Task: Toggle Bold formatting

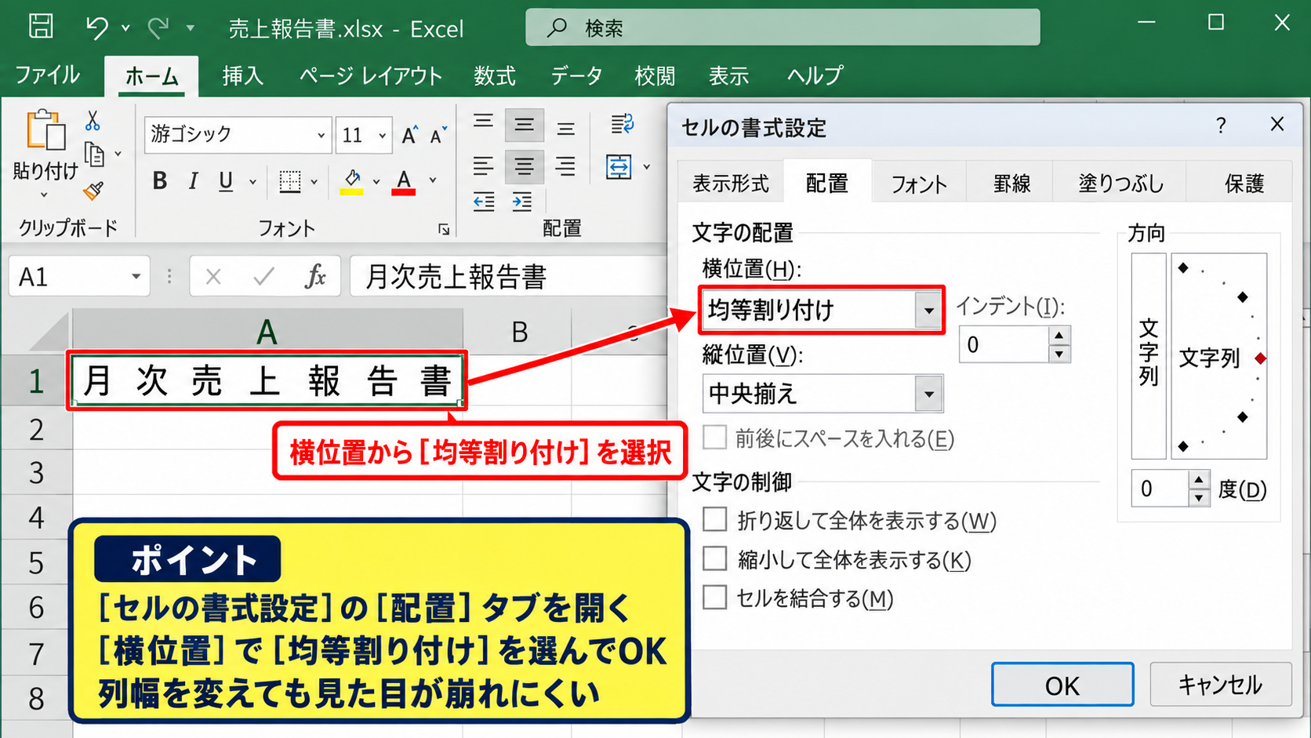Action: (160, 181)
